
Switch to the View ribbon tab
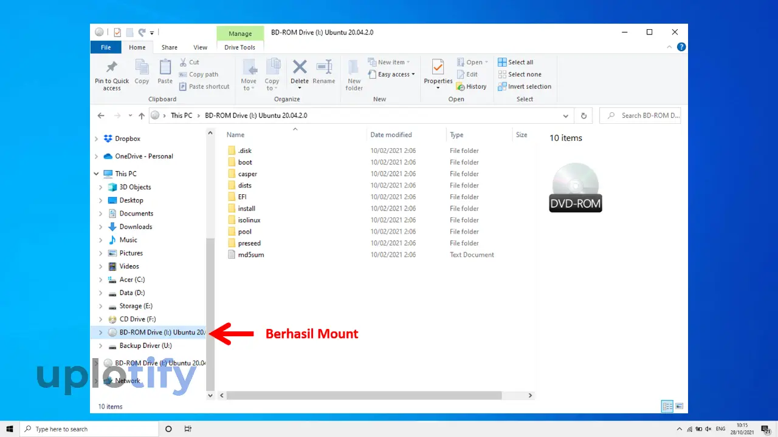[201, 47]
